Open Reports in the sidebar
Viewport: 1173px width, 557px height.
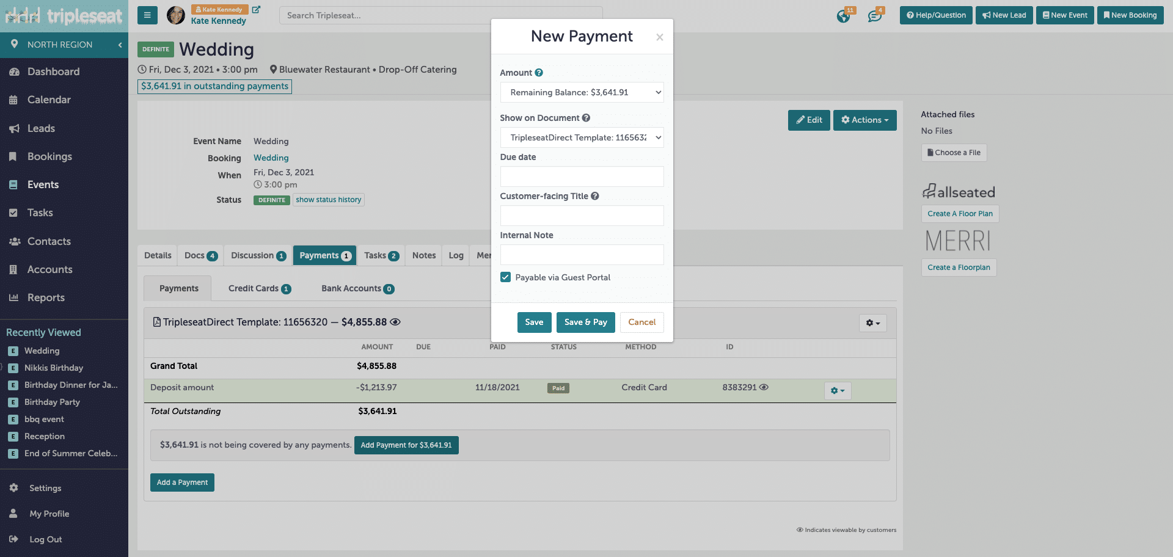point(46,297)
